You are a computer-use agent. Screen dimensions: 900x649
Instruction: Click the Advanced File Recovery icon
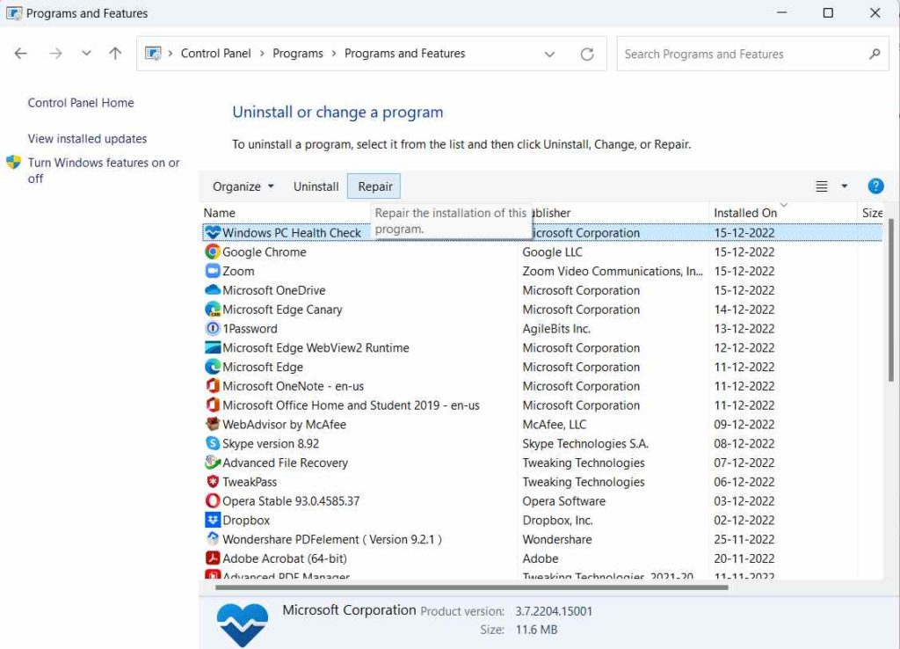click(x=213, y=463)
